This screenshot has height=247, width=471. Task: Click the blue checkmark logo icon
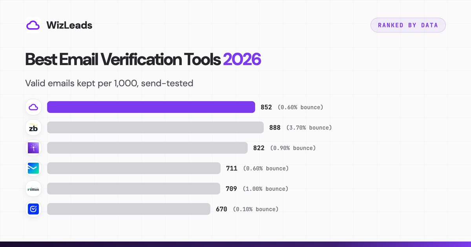pyautogui.click(x=33, y=209)
